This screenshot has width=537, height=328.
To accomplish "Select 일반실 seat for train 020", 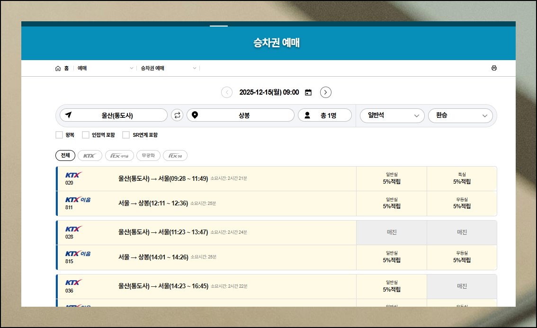I will pyautogui.click(x=392, y=179).
